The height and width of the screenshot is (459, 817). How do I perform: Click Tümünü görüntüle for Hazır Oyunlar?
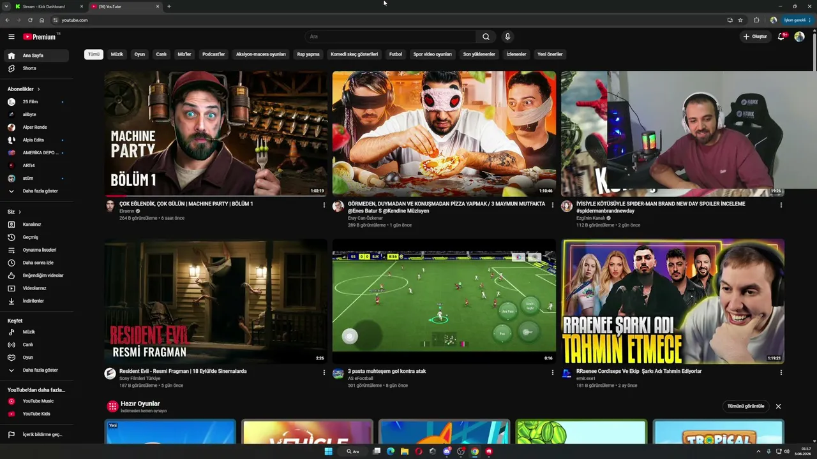pos(746,406)
